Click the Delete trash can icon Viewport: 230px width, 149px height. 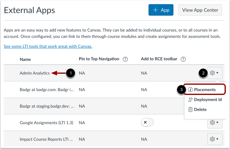(190, 110)
